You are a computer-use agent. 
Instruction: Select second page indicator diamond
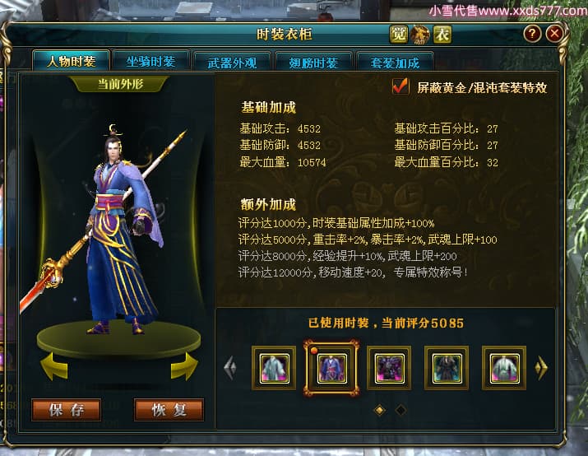click(400, 410)
